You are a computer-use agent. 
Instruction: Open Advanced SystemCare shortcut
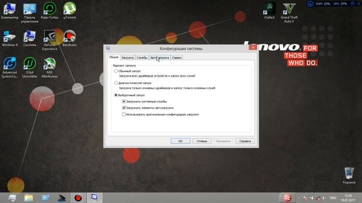[10, 68]
